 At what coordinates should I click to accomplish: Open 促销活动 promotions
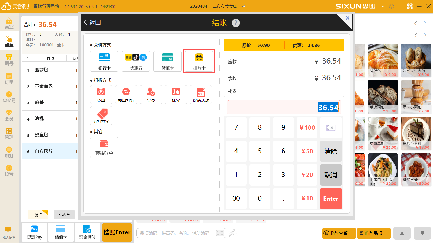coord(201,95)
